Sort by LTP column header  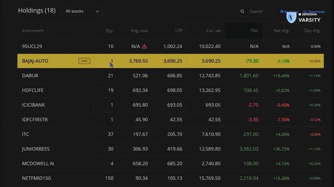click(x=178, y=31)
